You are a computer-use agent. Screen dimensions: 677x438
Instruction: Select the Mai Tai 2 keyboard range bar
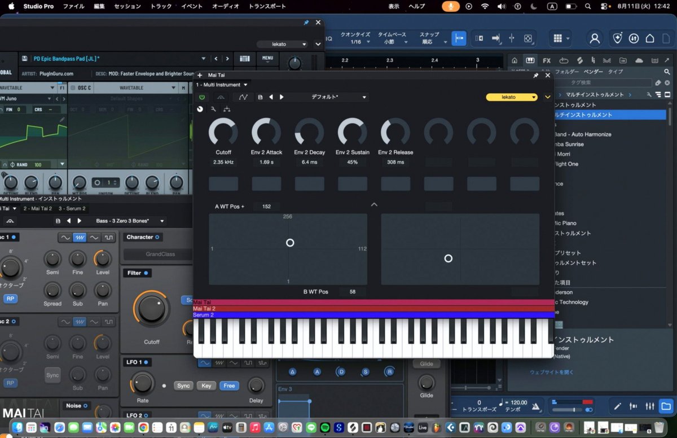pos(373,309)
